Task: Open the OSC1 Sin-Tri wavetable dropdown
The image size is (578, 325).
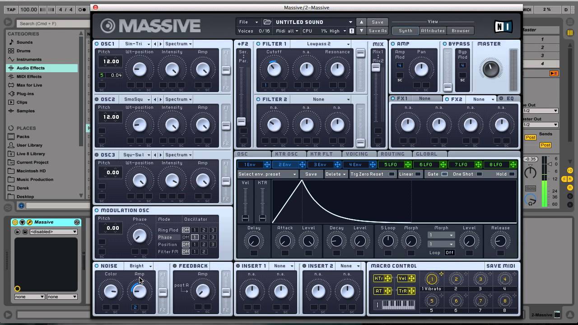Action: click(x=136, y=44)
